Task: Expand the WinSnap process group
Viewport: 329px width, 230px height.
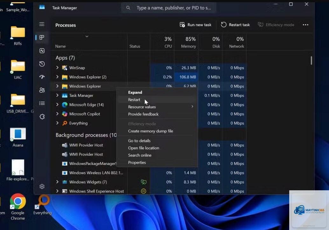Action: pyautogui.click(x=57, y=67)
